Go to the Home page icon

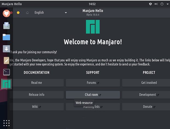click(27, 13)
